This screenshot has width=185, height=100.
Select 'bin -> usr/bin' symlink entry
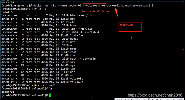(x=81, y=16)
